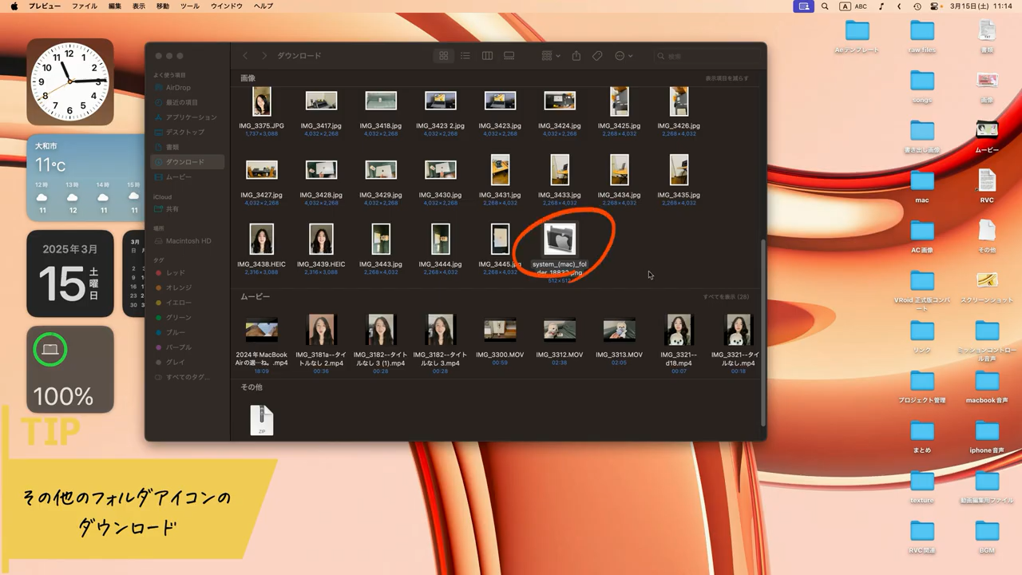Image resolution: width=1022 pixels, height=575 pixels.
Task: Click 表示項目を減らす in 画像 section
Action: (x=727, y=78)
